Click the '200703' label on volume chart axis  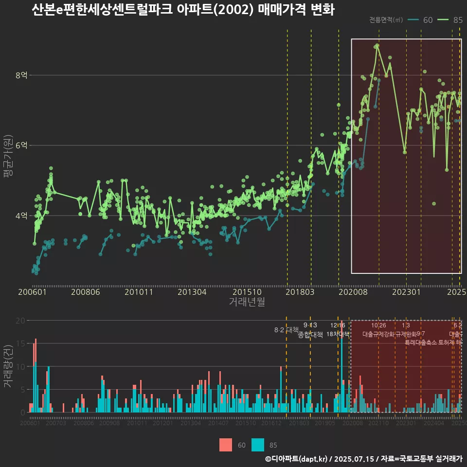(56, 423)
